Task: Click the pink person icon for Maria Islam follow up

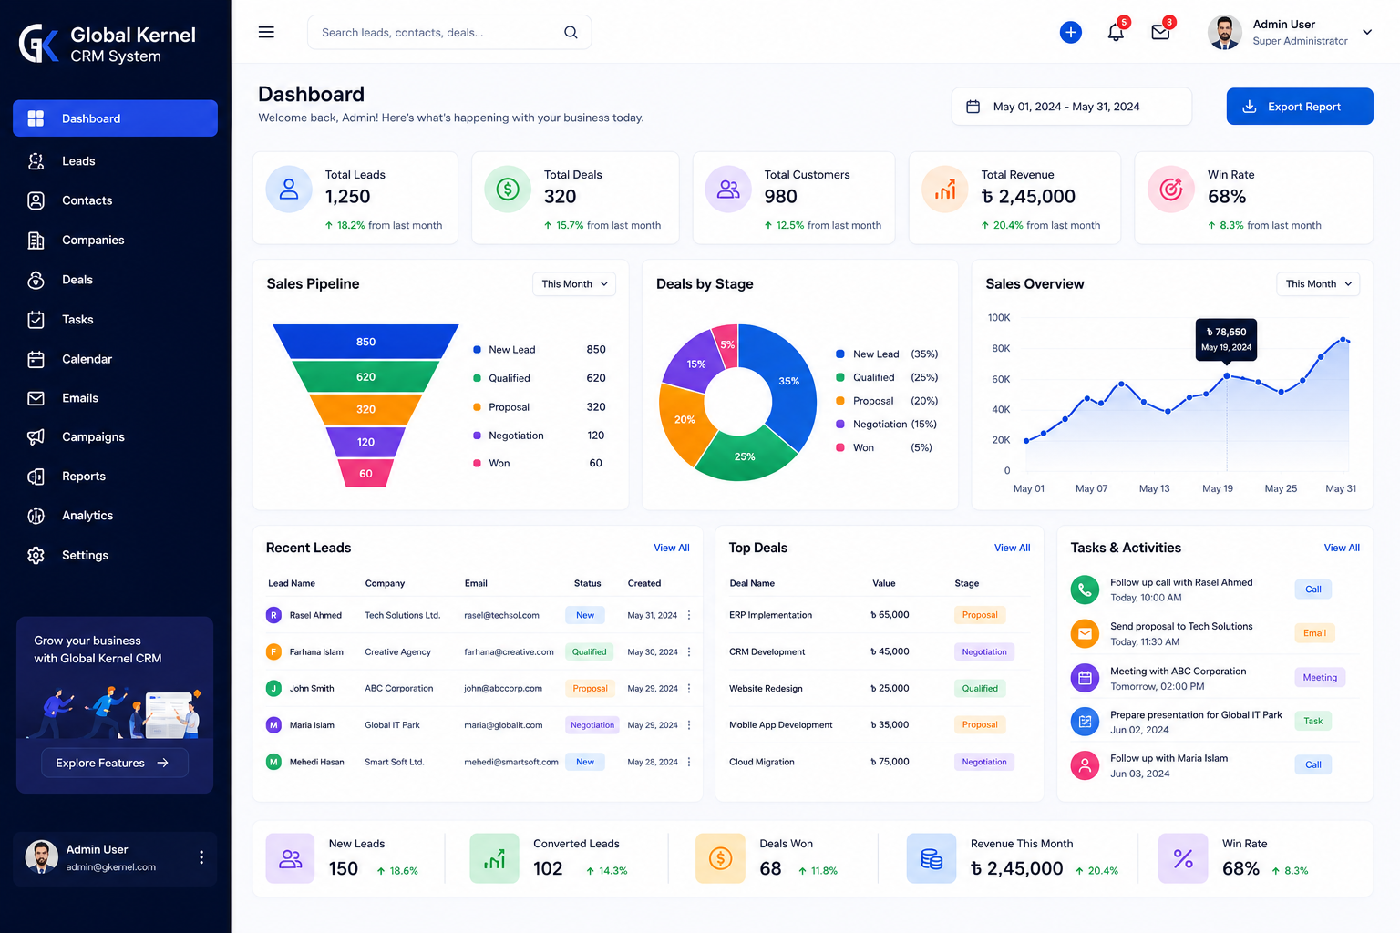Action: 1085,765
